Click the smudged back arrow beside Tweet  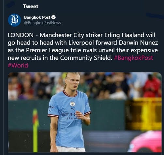click(x=11, y=4)
